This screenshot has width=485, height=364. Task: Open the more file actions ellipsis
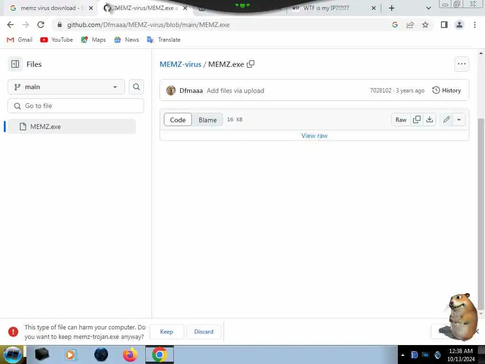coord(461,64)
